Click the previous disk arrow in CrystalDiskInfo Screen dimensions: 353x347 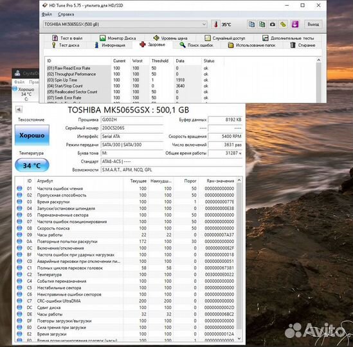[19, 110]
